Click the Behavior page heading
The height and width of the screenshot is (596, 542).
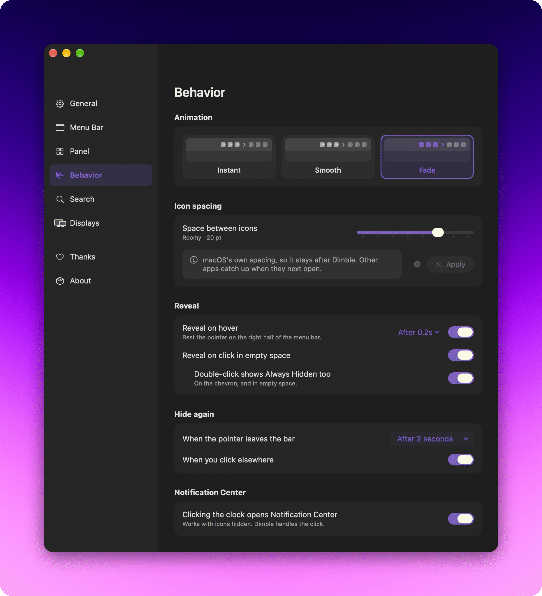[x=200, y=92]
